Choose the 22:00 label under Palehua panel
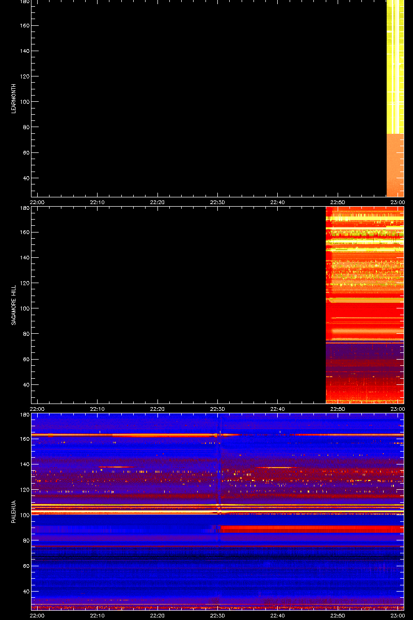Image resolution: width=413 pixels, height=620 pixels. point(37,615)
